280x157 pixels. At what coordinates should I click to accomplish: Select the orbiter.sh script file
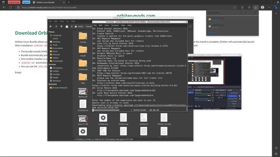pos(143,119)
